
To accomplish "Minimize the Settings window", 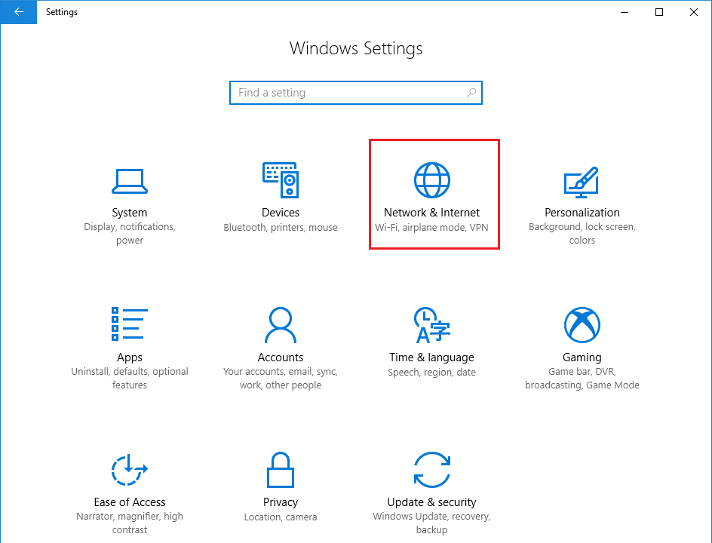I will (x=625, y=12).
